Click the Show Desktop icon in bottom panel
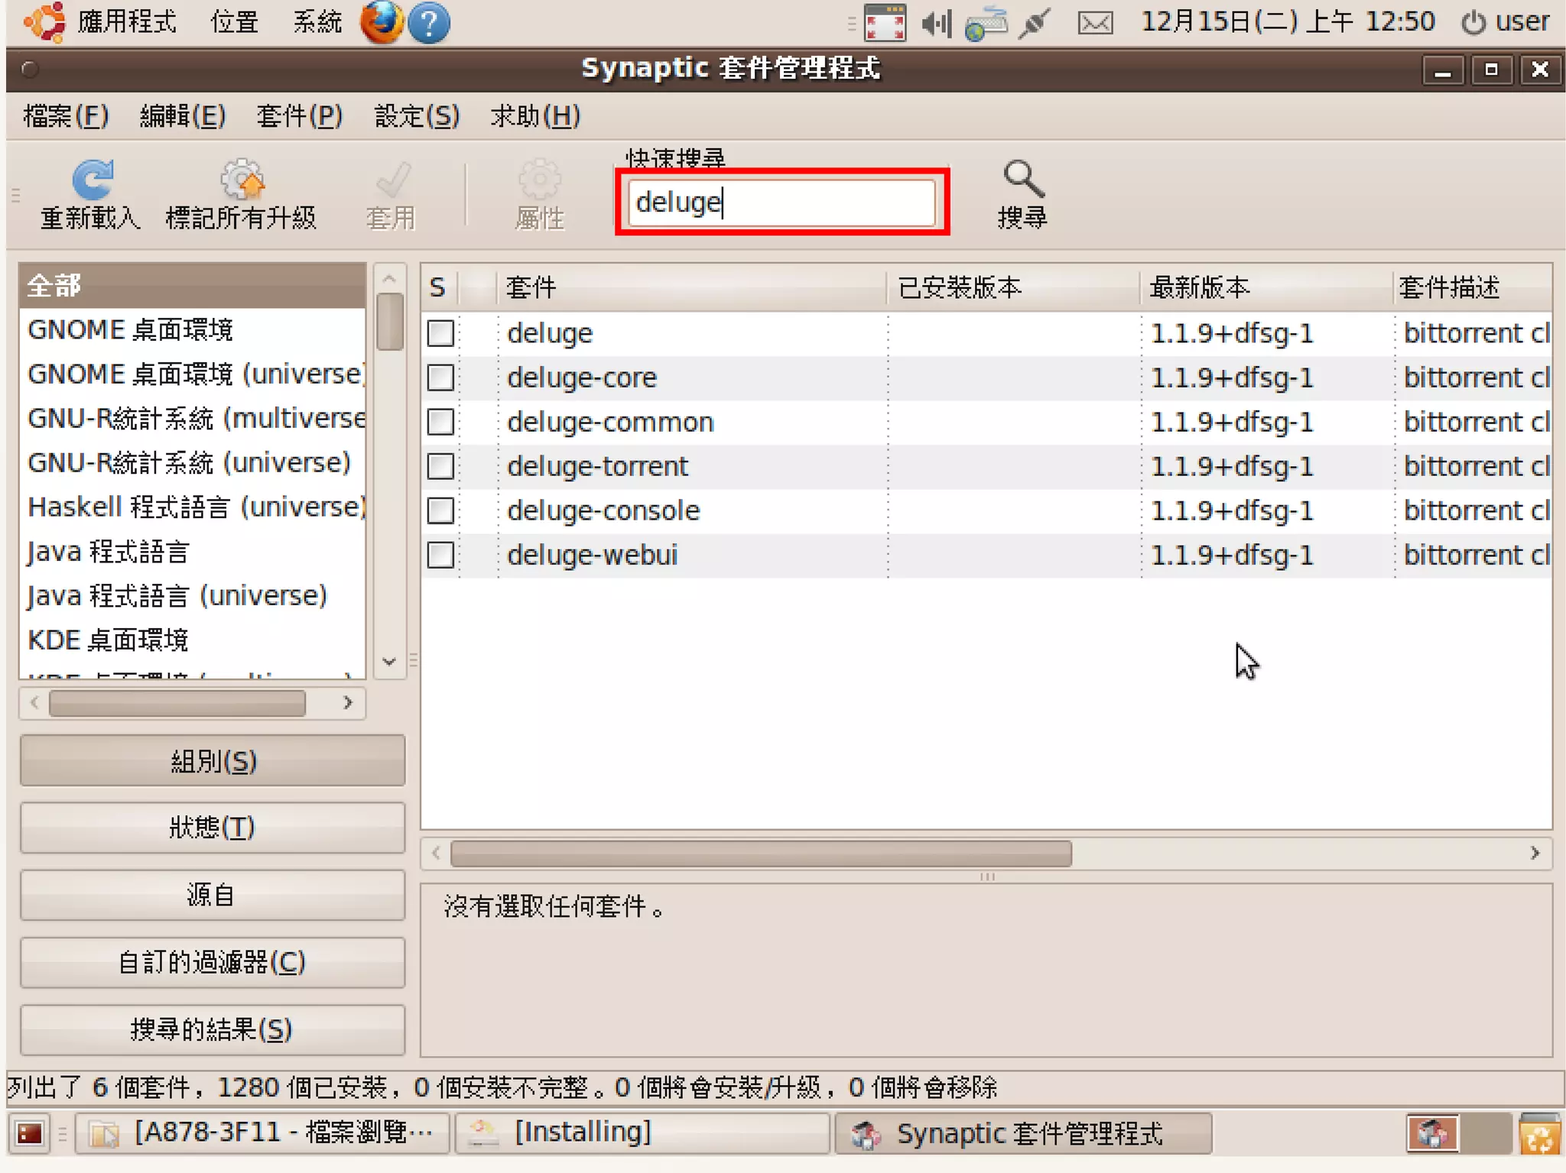The height and width of the screenshot is (1173, 1566). 30,1133
